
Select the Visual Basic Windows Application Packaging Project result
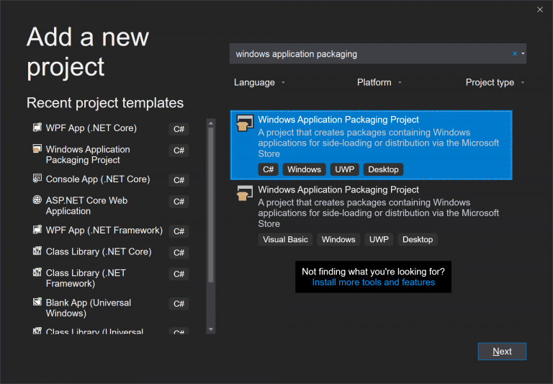coord(371,215)
